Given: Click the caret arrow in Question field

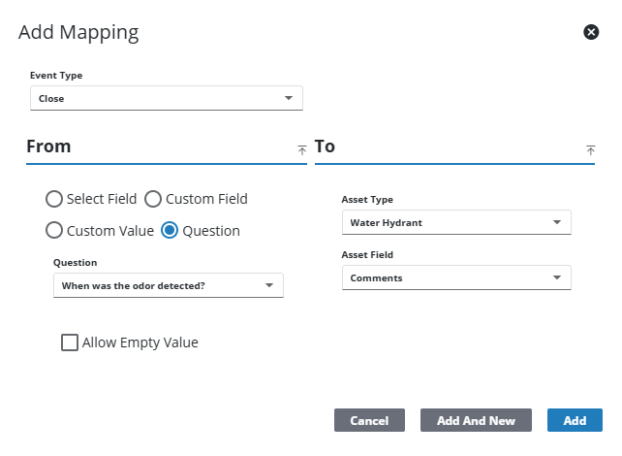Looking at the screenshot, I should coord(268,285).
